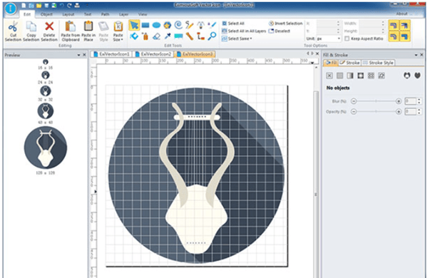Select the Eraser tool
The width and height of the screenshot is (428, 278).
pos(156,36)
